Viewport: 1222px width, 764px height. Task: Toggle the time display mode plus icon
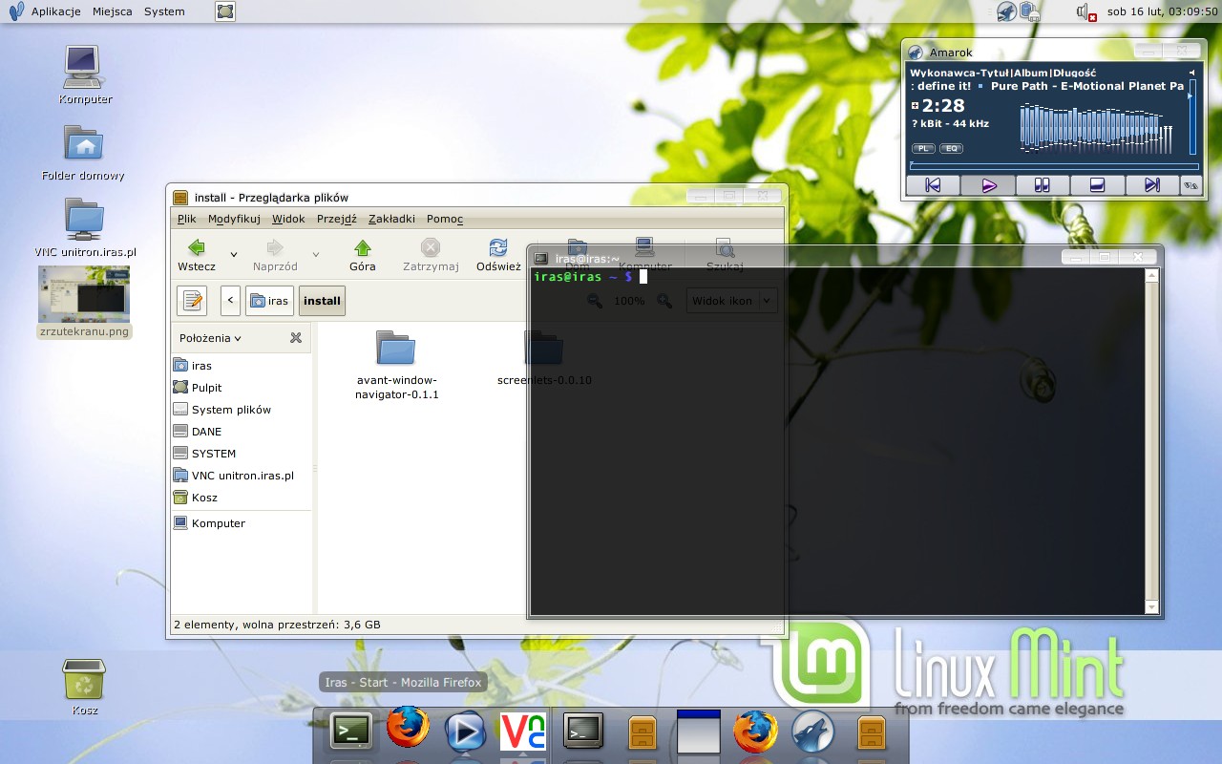[916, 106]
